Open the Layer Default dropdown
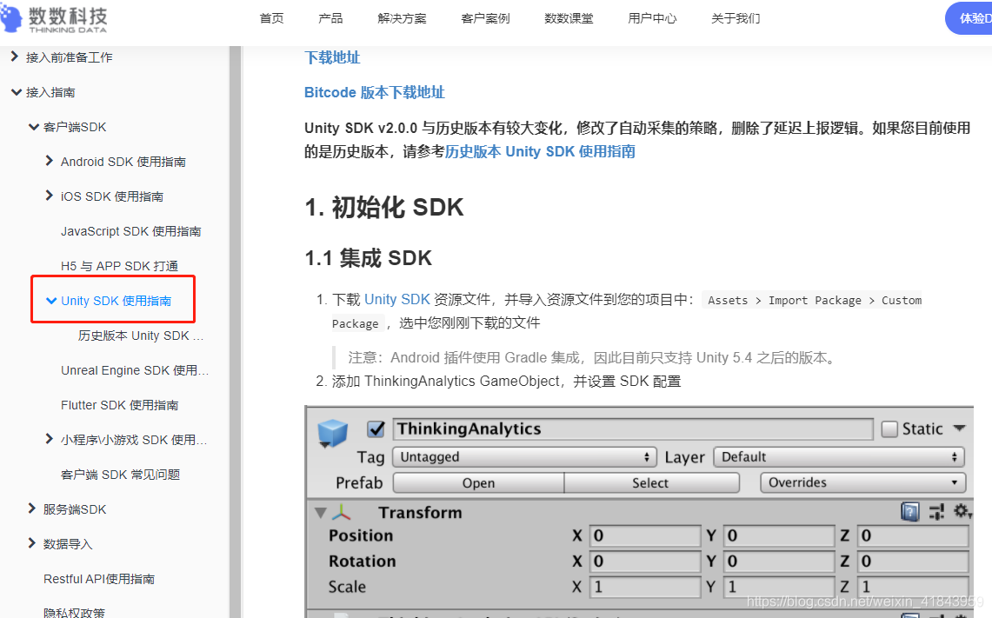992x618 pixels. tap(838, 456)
